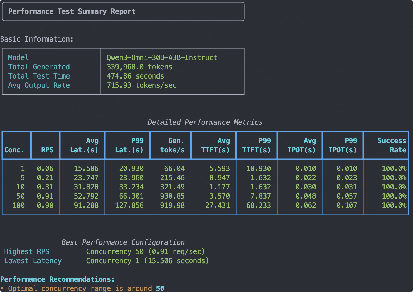Click the P99 Lat. value 127.856
The image size is (413, 292).
129,205
